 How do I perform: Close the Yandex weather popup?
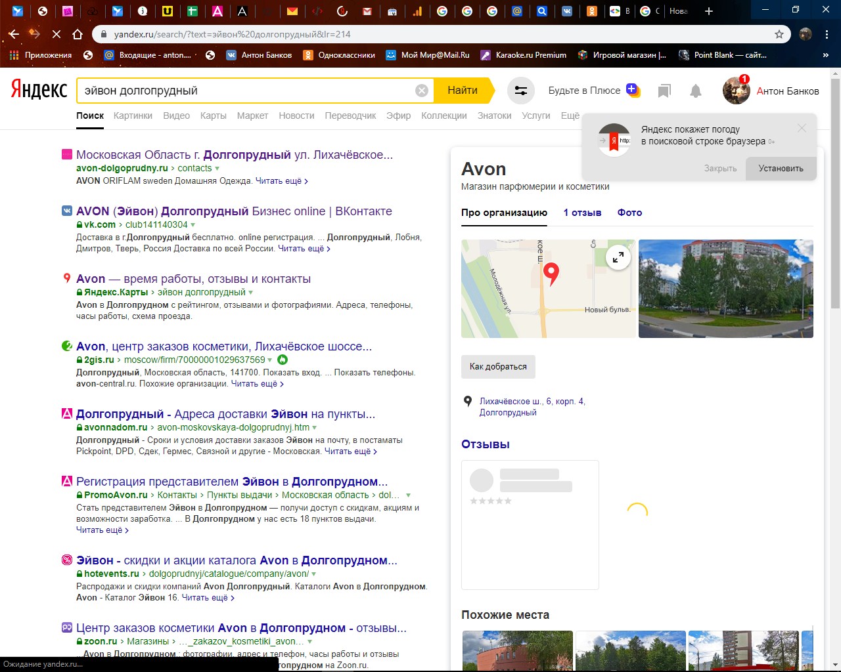(802, 128)
